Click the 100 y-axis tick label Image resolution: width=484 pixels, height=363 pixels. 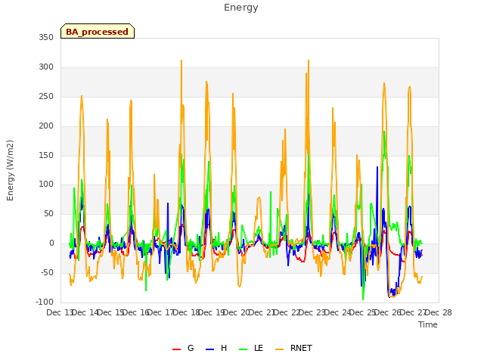[x=46, y=185]
